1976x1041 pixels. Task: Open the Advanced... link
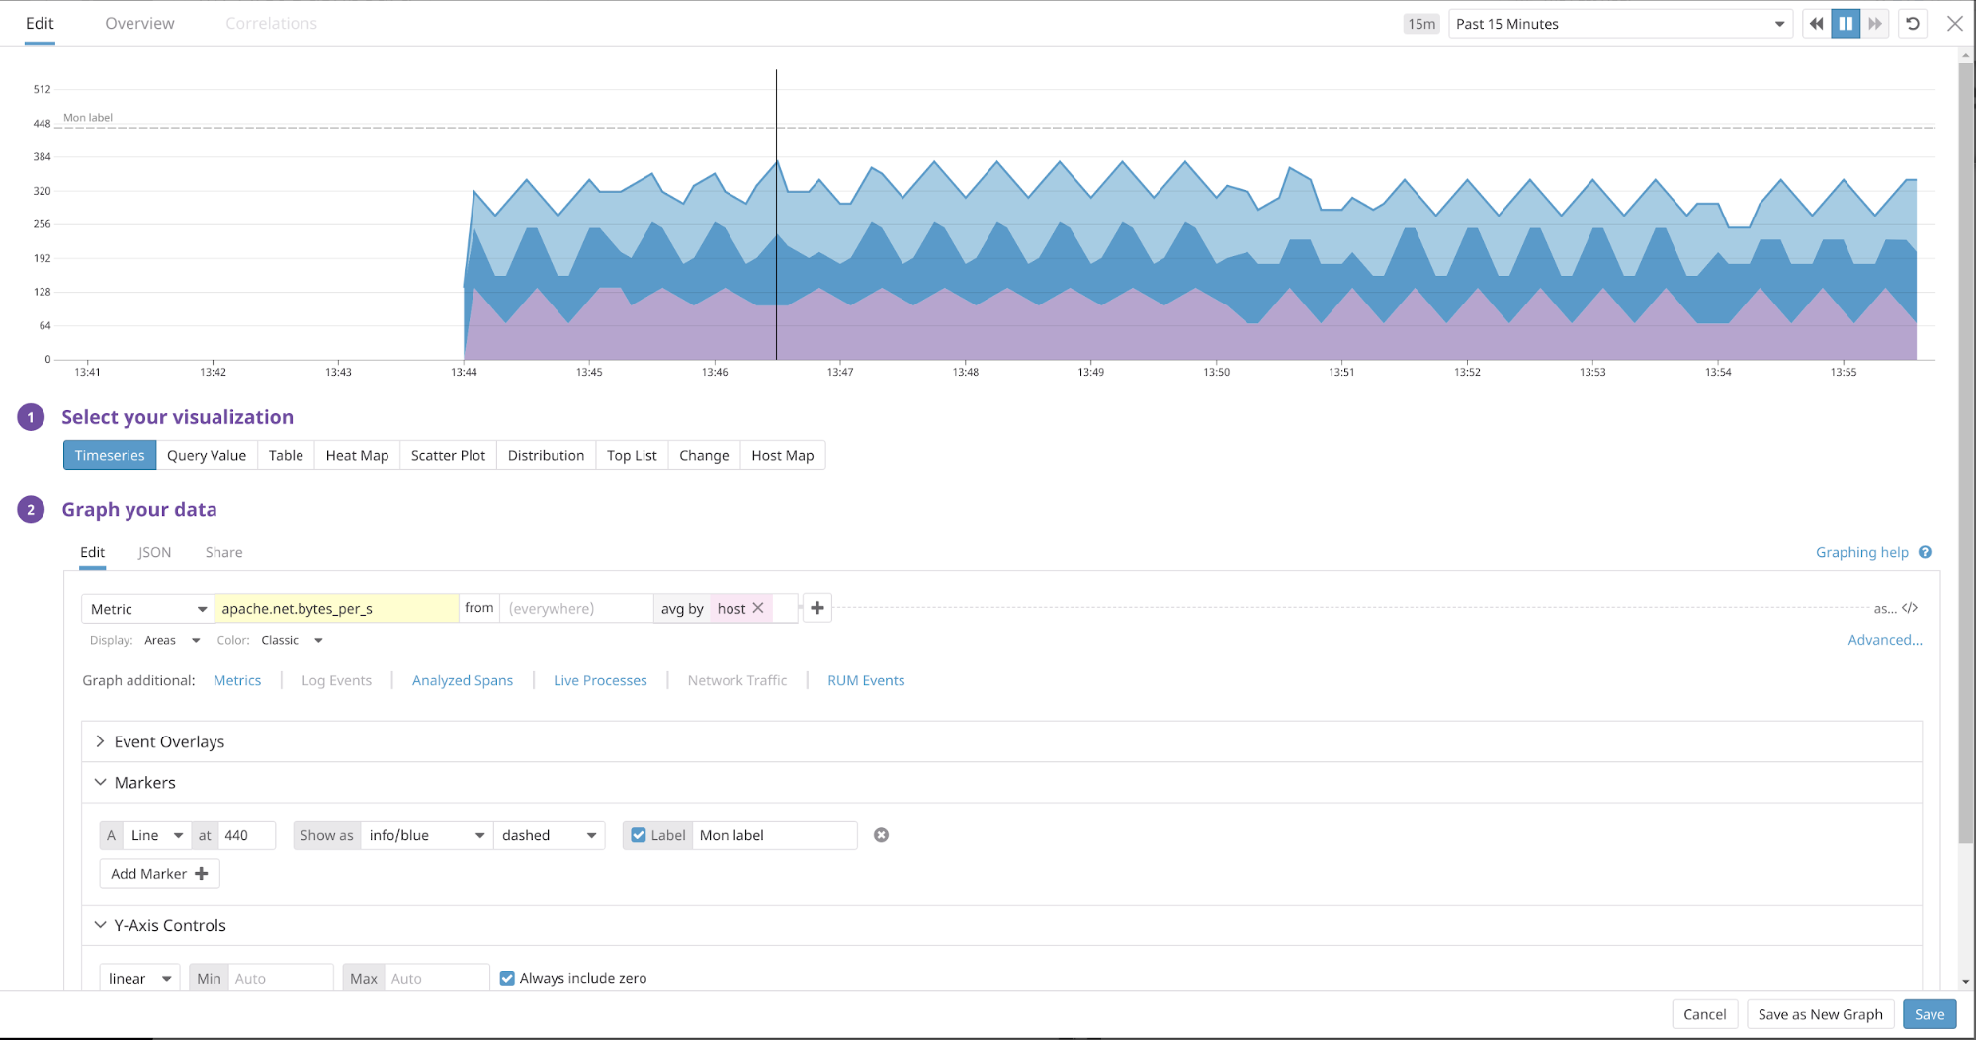[x=1884, y=640]
